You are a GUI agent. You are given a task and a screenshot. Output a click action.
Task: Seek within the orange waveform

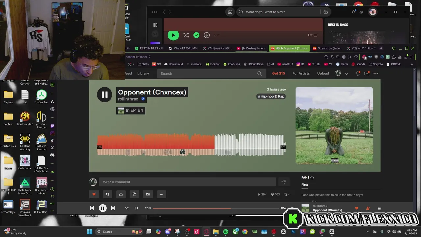click(156, 142)
